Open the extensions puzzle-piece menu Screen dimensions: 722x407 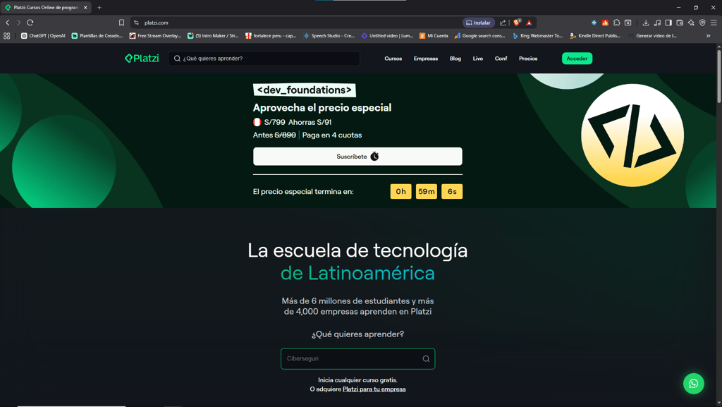coord(616,23)
